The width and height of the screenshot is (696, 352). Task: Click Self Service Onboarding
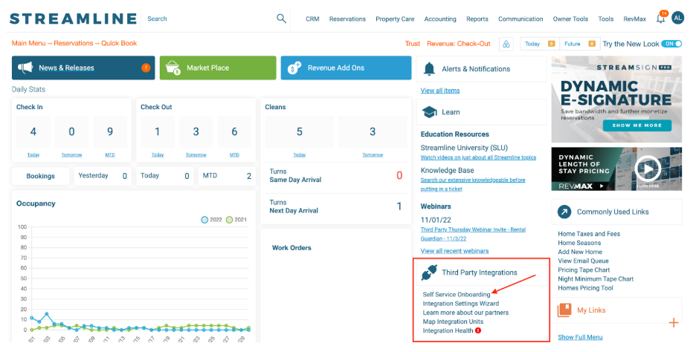click(457, 294)
